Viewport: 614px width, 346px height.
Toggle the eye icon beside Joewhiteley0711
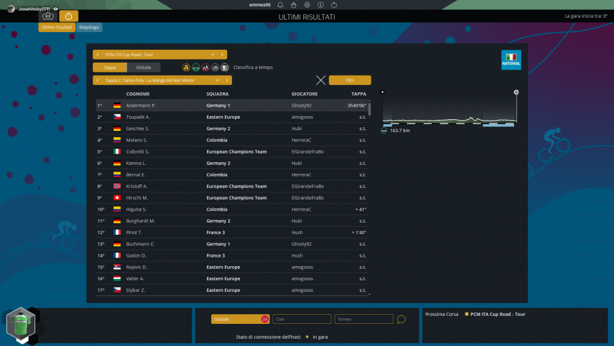coord(56,9)
